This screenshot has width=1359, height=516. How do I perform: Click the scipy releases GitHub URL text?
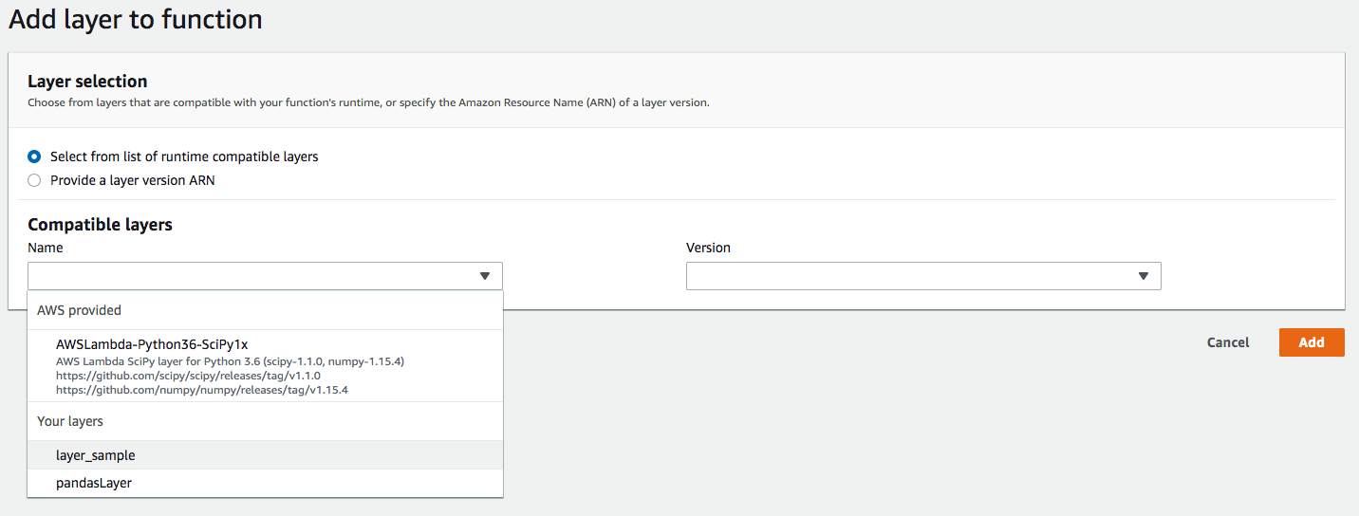point(188,376)
